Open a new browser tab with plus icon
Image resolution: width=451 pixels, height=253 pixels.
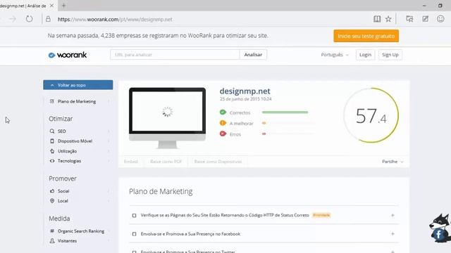(64, 6)
